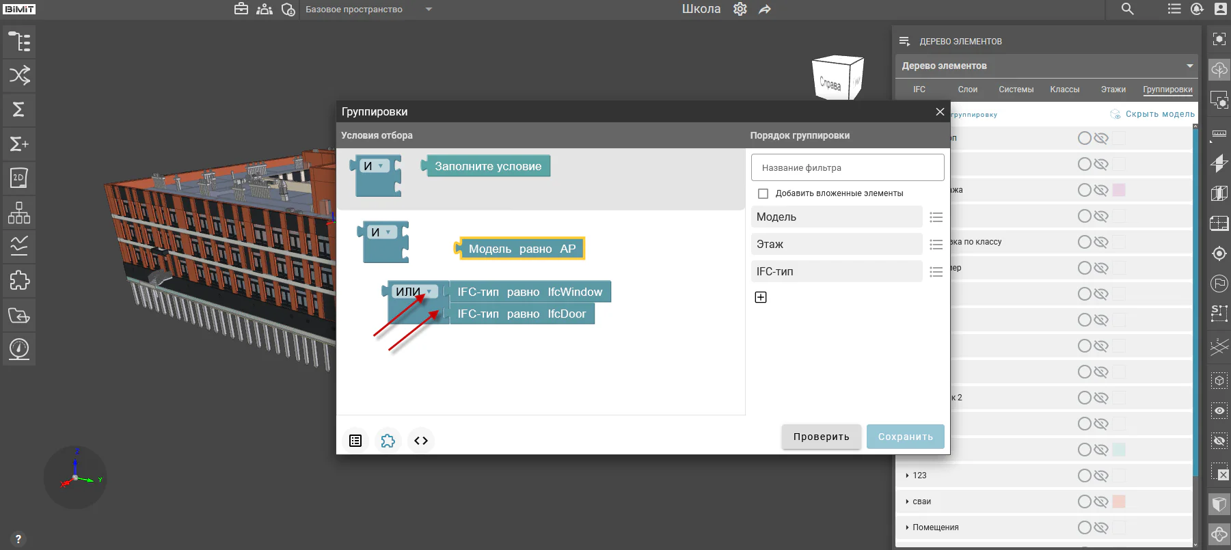Image resolution: width=1231 pixels, height=550 pixels.
Task: Open the search magnifier in top bar
Action: 1128,9
